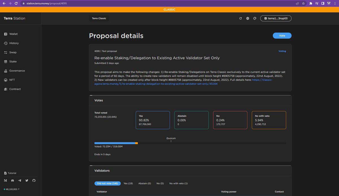The width and height of the screenshot is (339, 196).
Task: Open the Tutorial document link
Action: point(10,173)
